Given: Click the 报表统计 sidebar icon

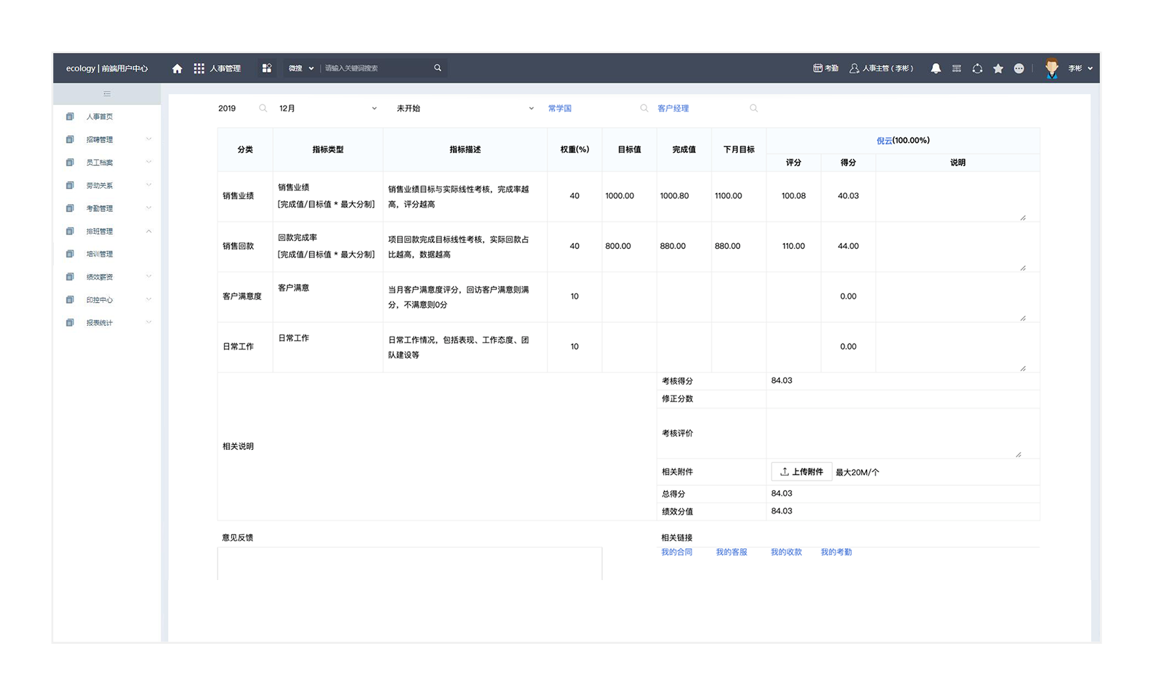Looking at the screenshot, I should (x=70, y=323).
